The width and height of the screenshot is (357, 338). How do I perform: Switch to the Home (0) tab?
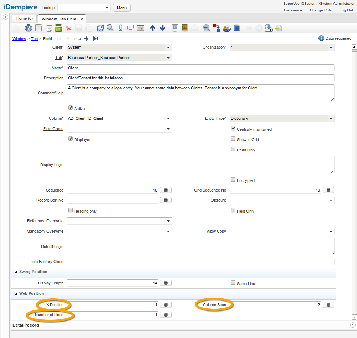[25, 18]
